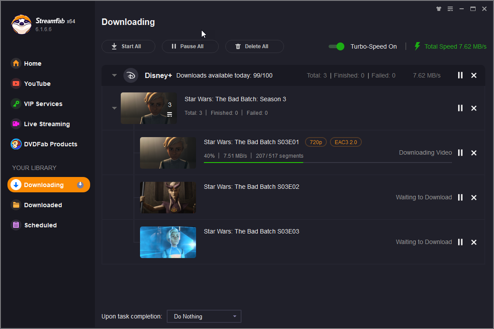Viewport: 494px width, 329px height.
Task: Click the EAC3 2.0 audio badge
Action: click(x=346, y=142)
